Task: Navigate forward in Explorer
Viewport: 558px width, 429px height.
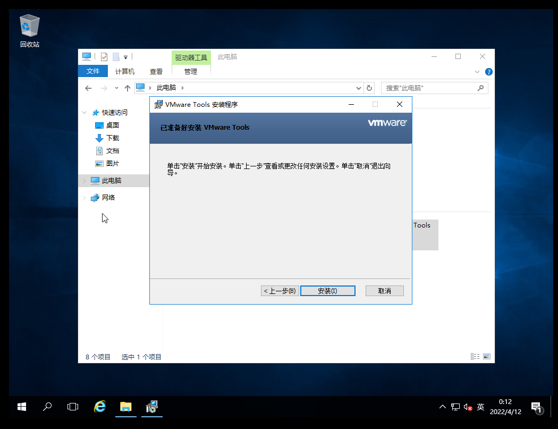Action: 104,88
